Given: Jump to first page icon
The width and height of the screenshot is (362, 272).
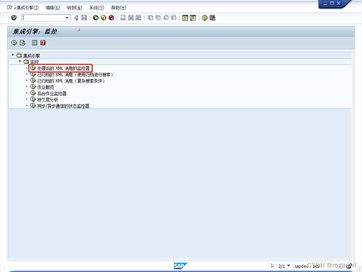Looking at the screenshot, I should pos(151,18).
